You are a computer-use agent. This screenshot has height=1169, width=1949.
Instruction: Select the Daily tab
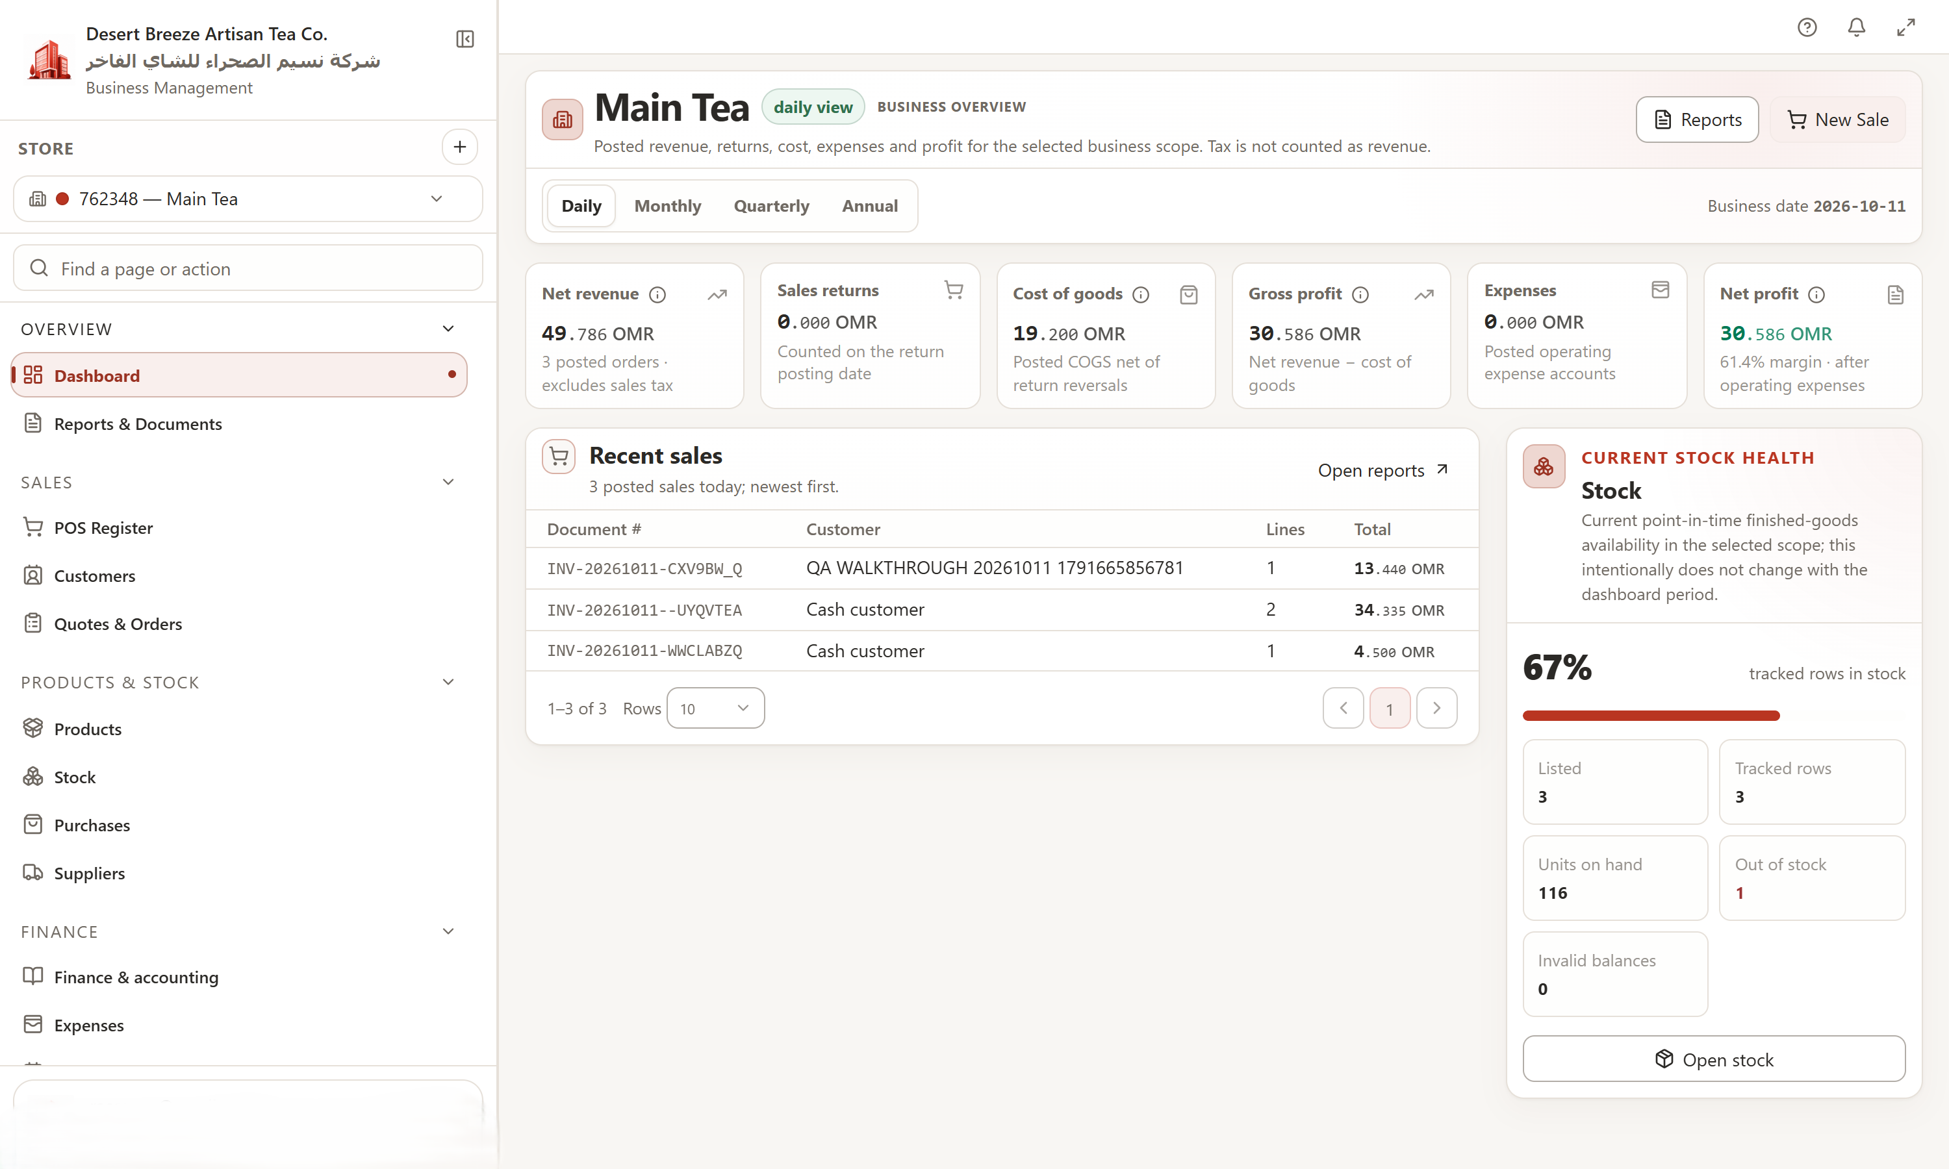pyautogui.click(x=581, y=206)
